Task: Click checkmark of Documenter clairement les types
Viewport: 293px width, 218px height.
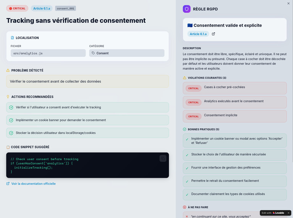Action: (187, 195)
